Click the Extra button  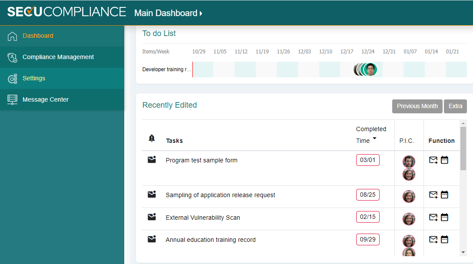pos(455,106)
